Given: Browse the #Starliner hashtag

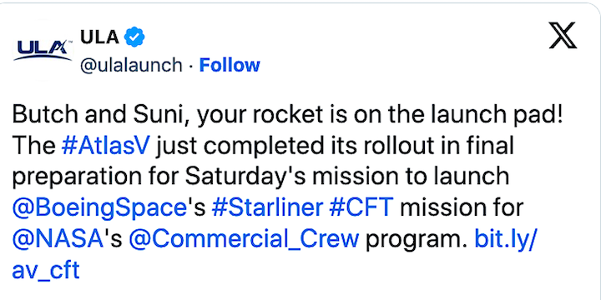Looking at the screenshot, I should click(267, 208).
